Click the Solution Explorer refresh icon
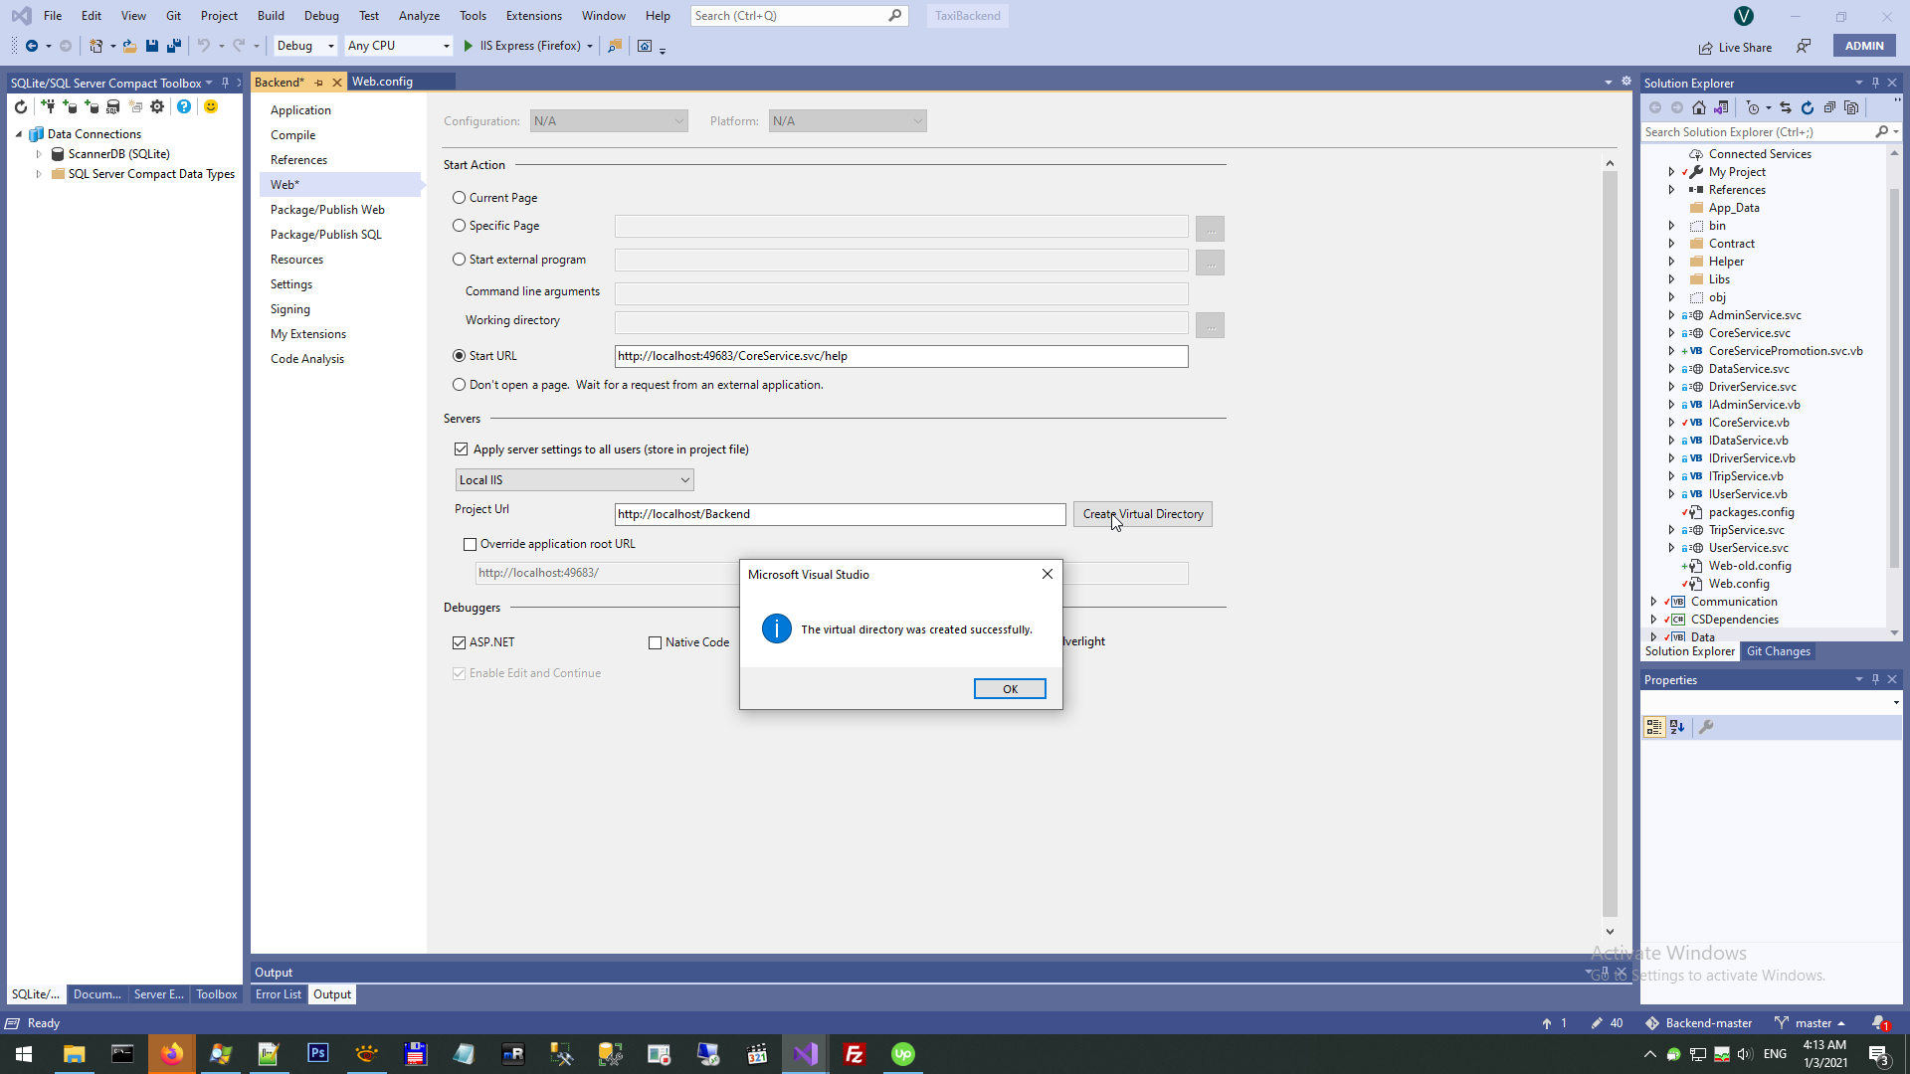This screenshot has height=1074, width=1910. click(1808, 107)
